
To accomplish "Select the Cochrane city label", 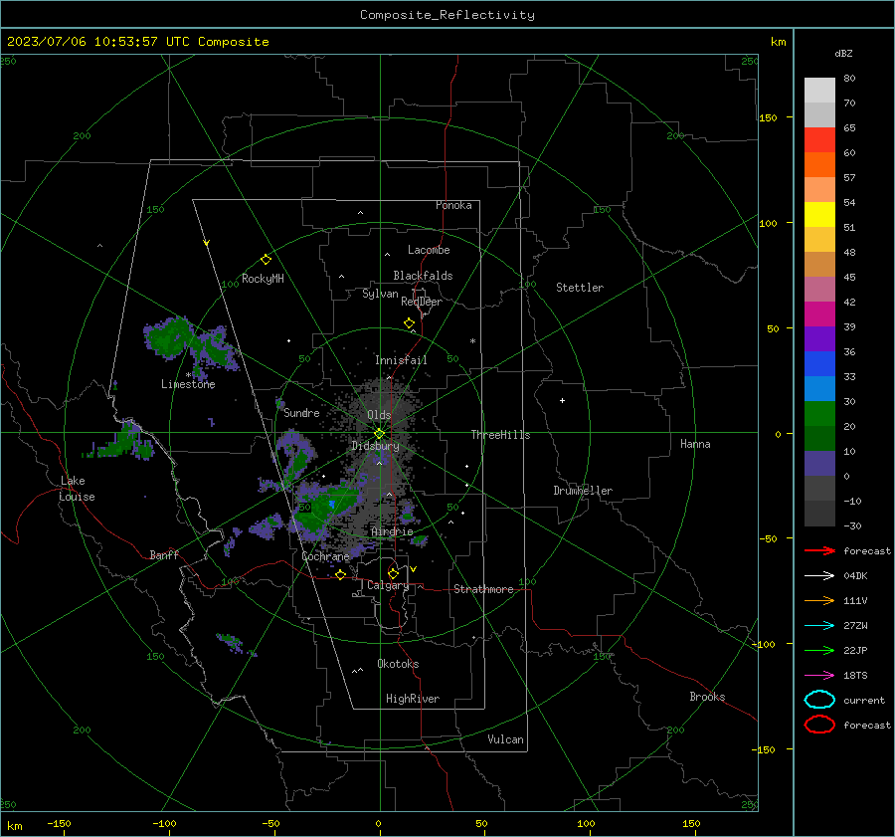I will tap(325, 556).
